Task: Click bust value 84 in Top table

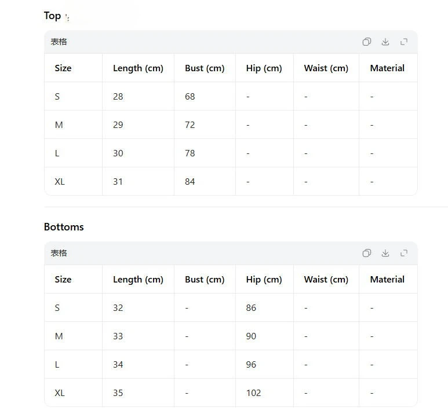Action: [190, 181]
